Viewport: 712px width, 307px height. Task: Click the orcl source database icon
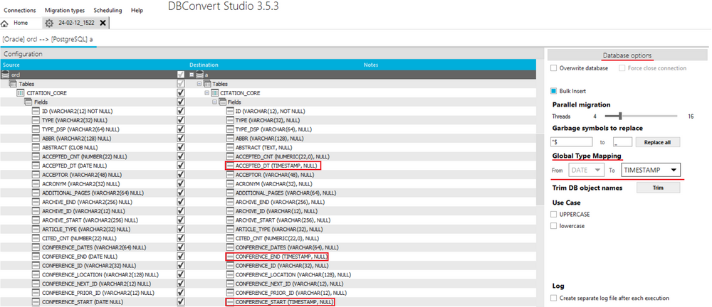[x=6, y=75]
